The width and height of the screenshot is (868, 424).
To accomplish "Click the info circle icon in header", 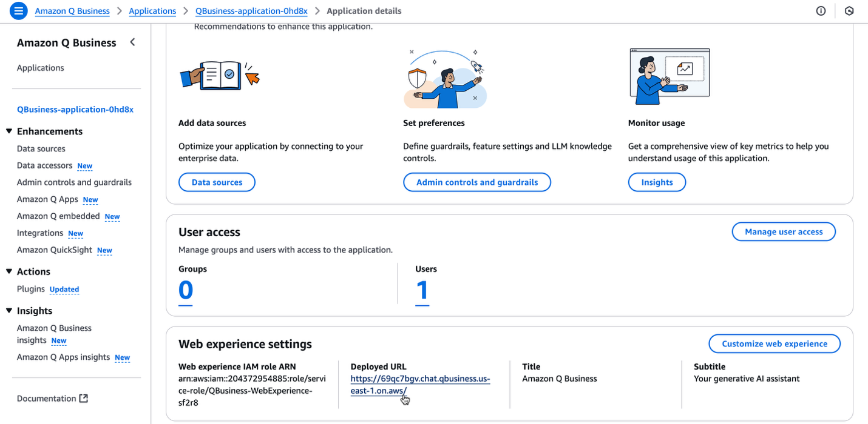I will pos(821,11).
